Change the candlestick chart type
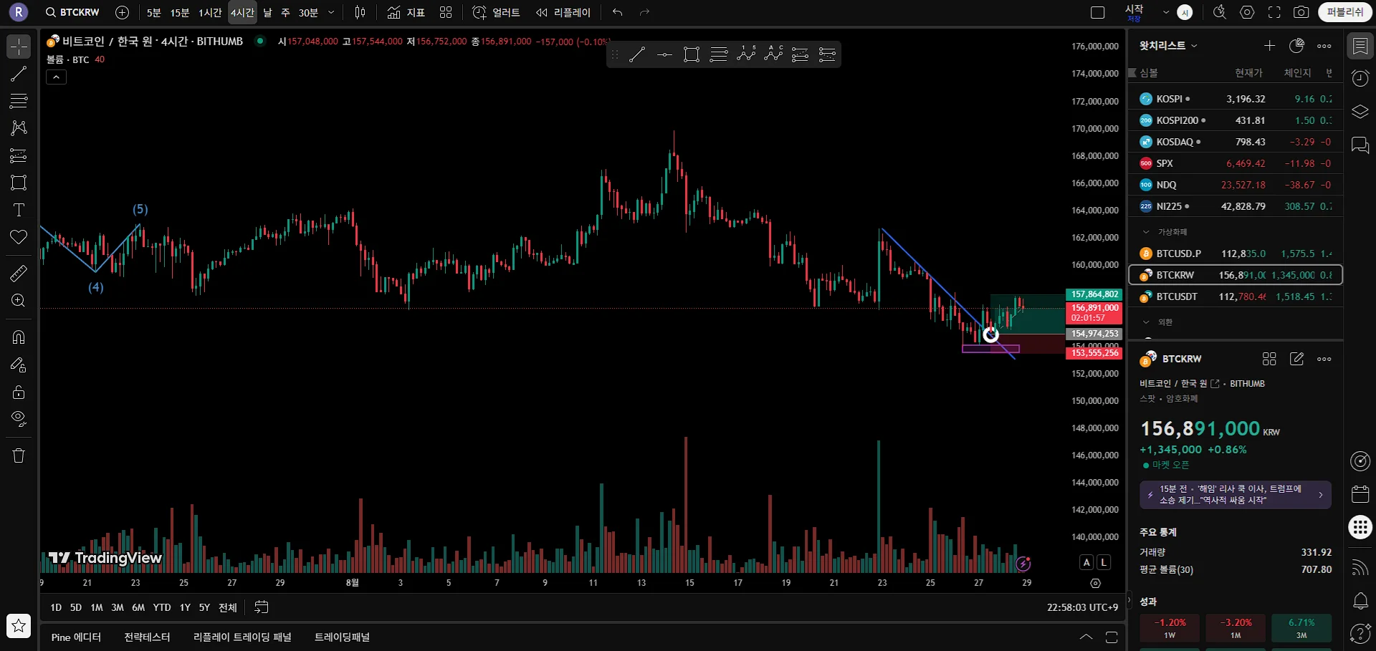Screen dimensions: 1376x651 pos(360,12)
